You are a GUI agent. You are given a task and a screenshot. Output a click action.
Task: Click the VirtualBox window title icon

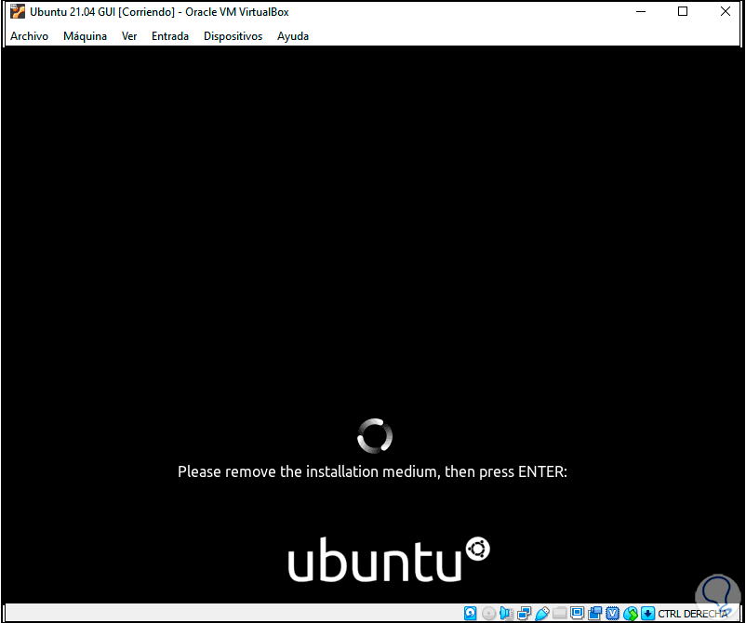tap(17, 11)
